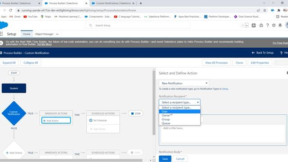The height and width of the screenshot is (162, 288).
Task: Open the Trailhead guidance icon
Action: click(x=261, y=25)
